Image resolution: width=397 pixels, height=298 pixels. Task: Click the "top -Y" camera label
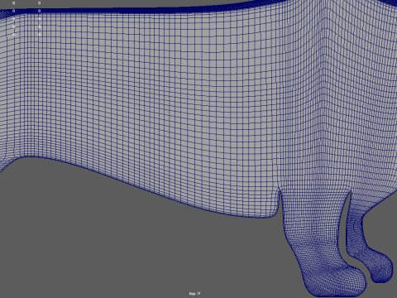(194, 294)
